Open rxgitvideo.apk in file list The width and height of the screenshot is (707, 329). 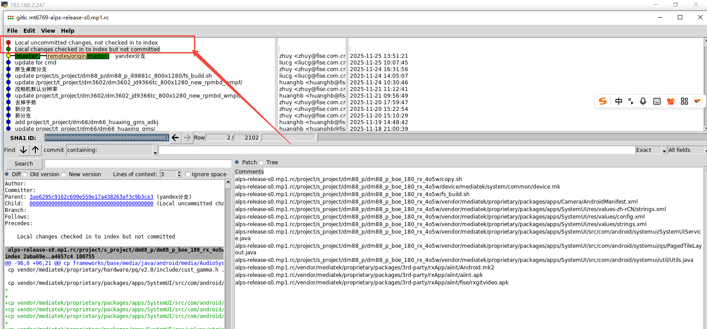pyautogui.click(x=372, y=282)
